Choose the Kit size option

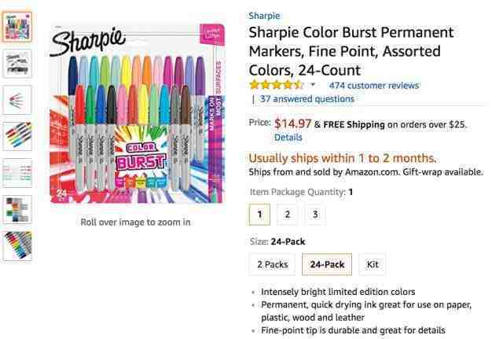(x=373, y=264)
